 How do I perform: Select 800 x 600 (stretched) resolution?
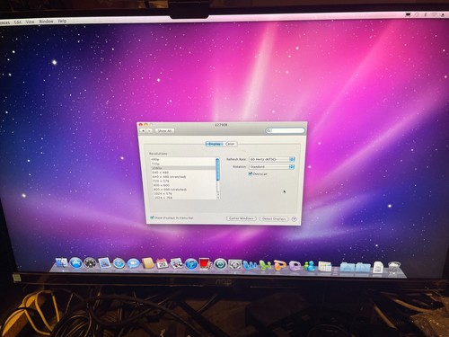(183, 190)
